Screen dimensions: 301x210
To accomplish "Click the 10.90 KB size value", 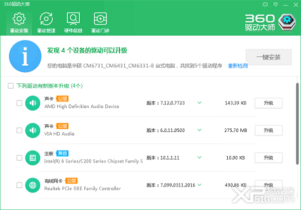I will click(x=236, y=158).
